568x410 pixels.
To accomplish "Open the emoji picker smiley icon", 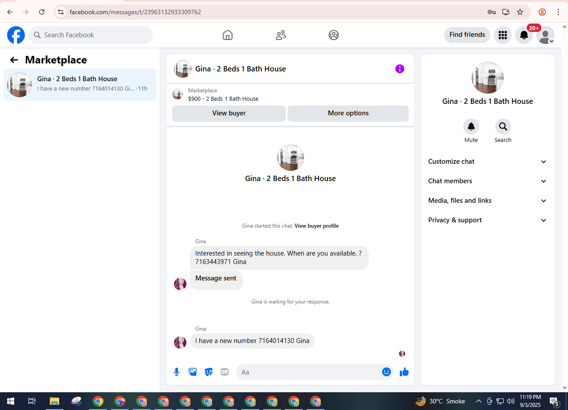I will pyautogui.click(x=387, y=372).
